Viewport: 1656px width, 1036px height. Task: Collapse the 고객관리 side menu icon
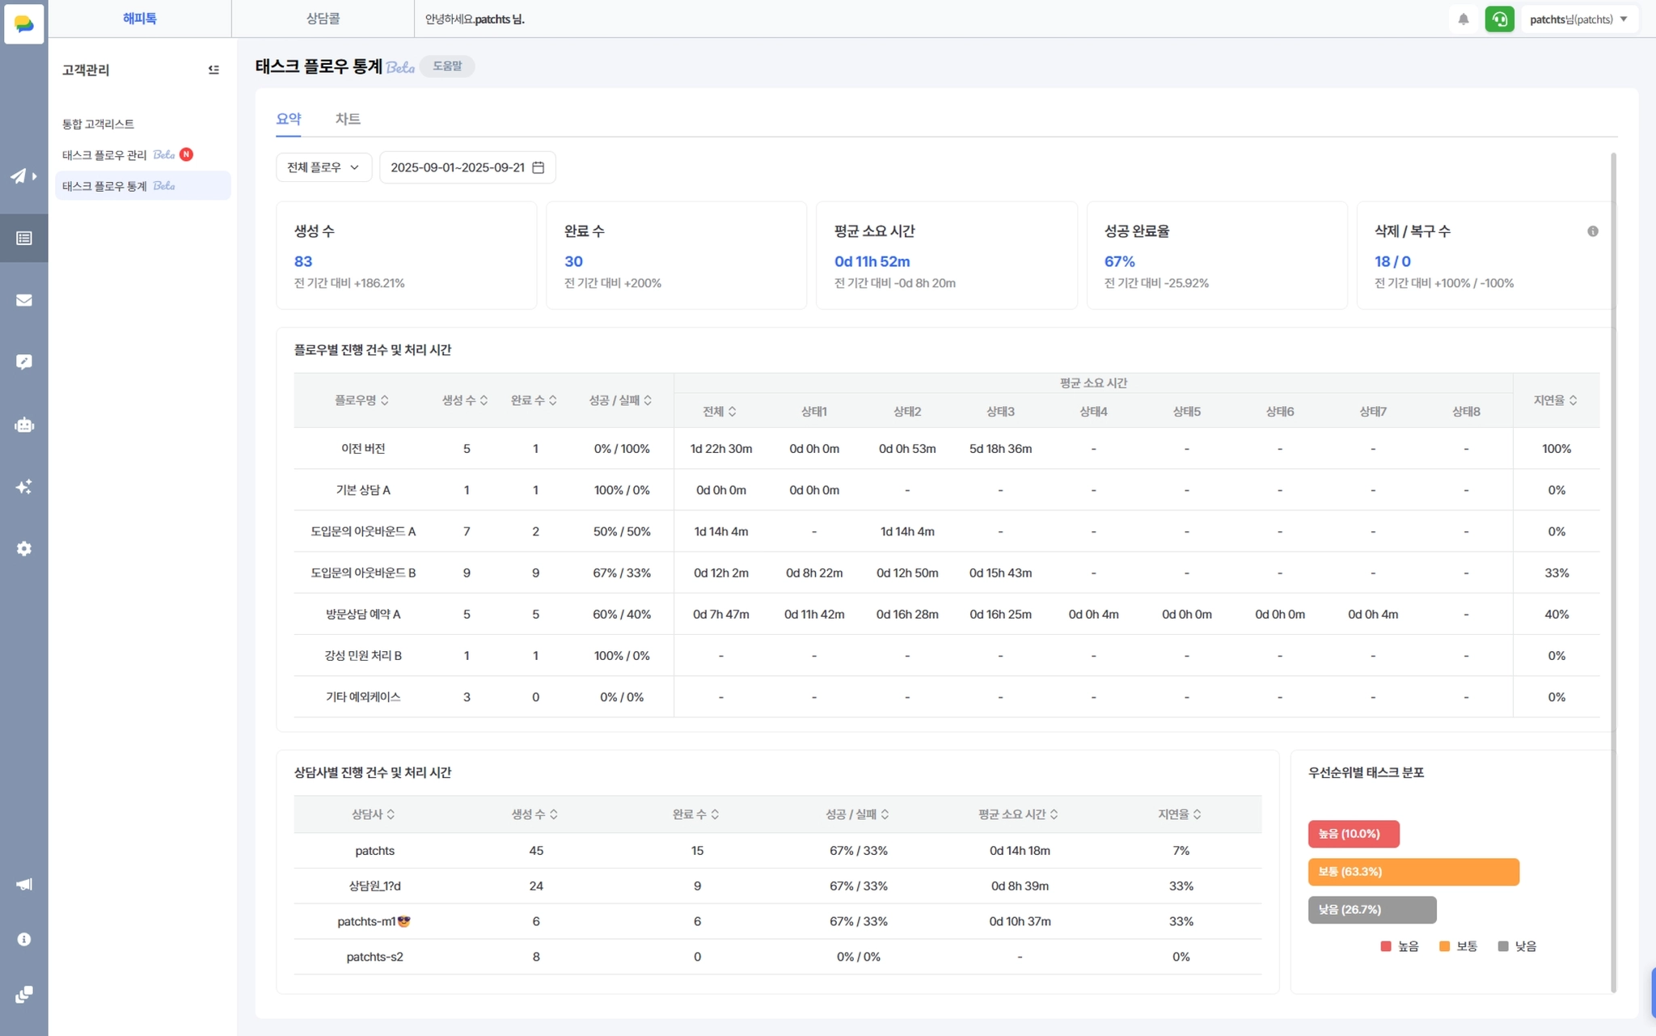pos(213,70)
